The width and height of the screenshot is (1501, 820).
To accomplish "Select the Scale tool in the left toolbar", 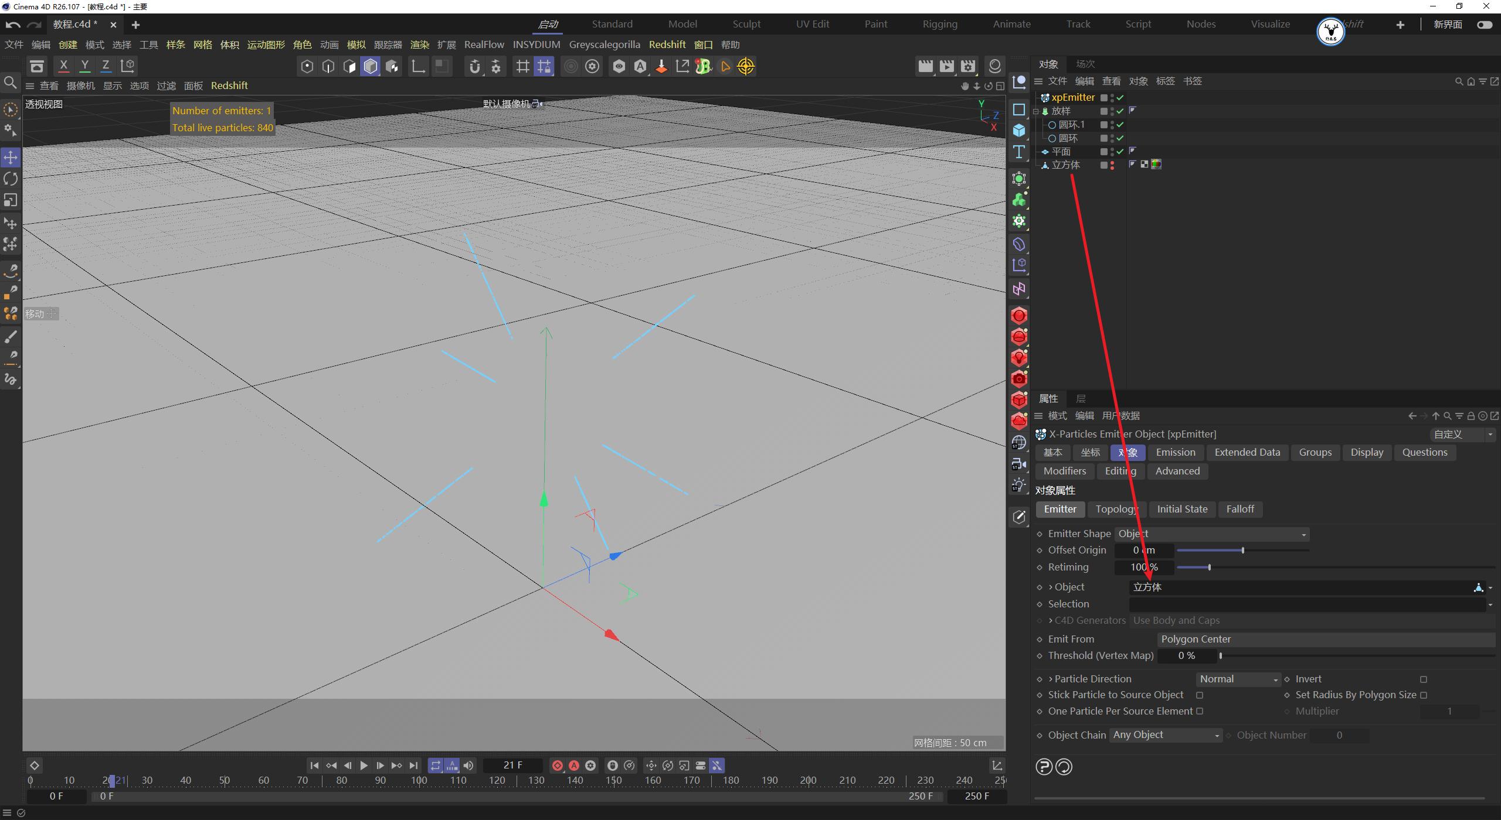I will [10, 200].
